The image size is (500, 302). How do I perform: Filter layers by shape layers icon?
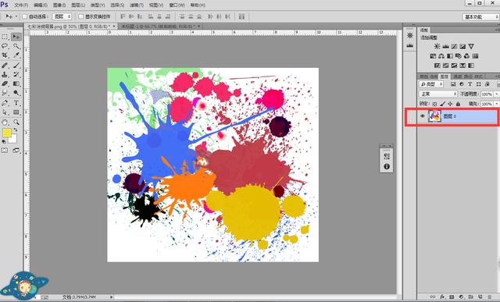(478, 84)
